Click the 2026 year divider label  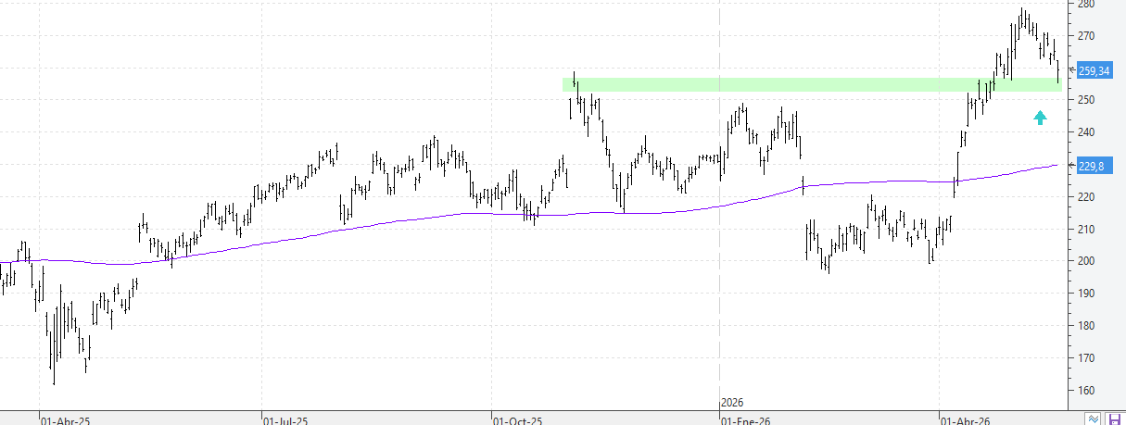733,403
